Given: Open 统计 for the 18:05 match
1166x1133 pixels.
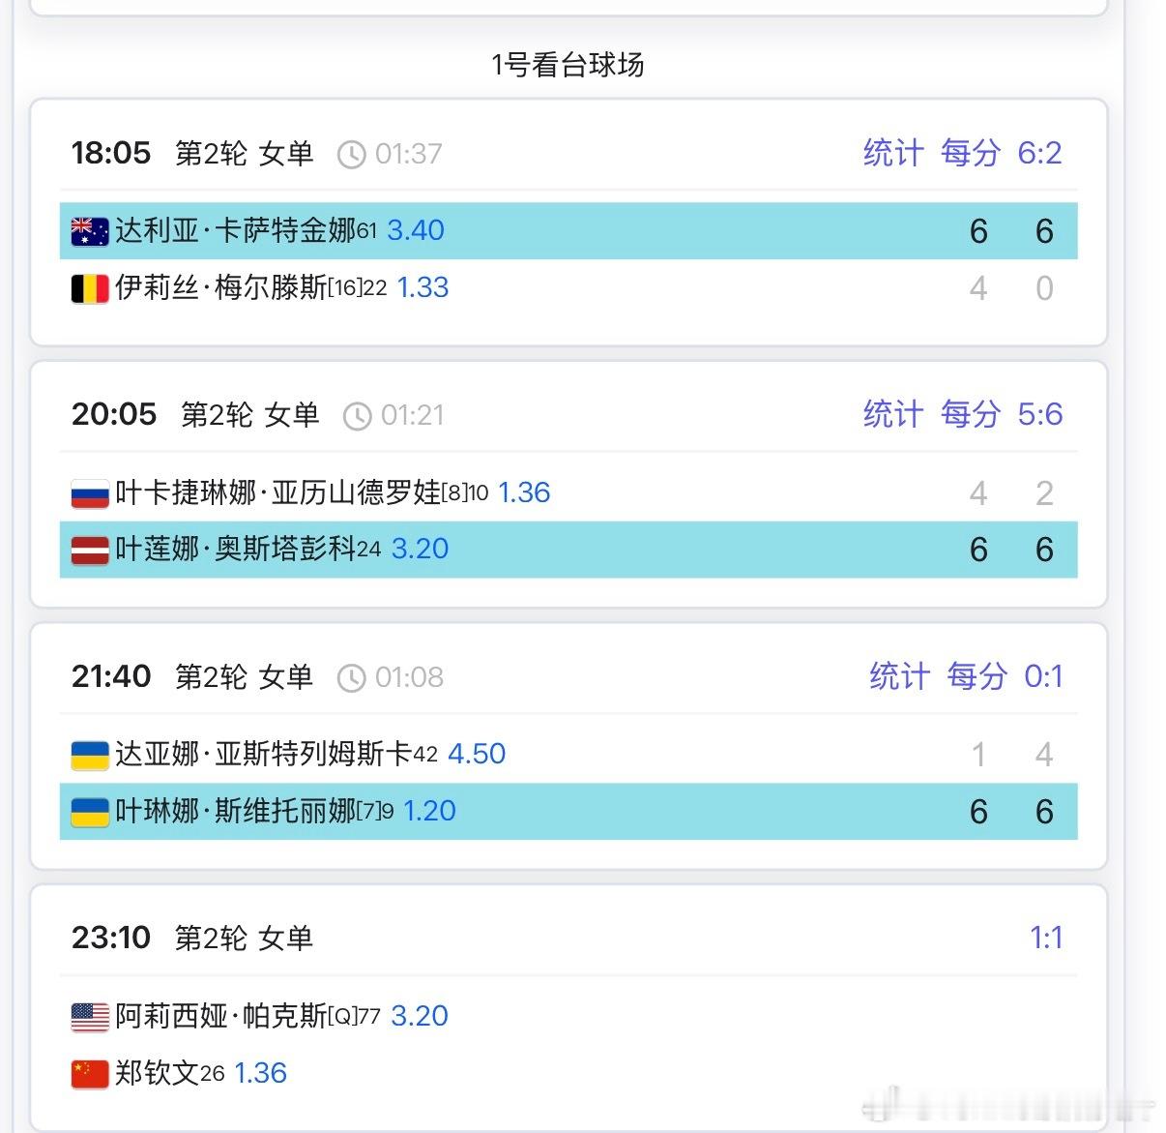Looking at the screenshot, I should pyautogui.click(x=893, y=153).
